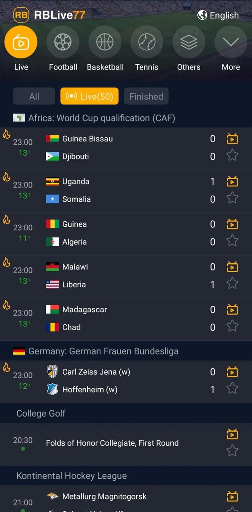Image resolution: width=252 pixels, height=512 pixels.
Task: Open the Tennis category icon
Action: (x=147, y=42)
